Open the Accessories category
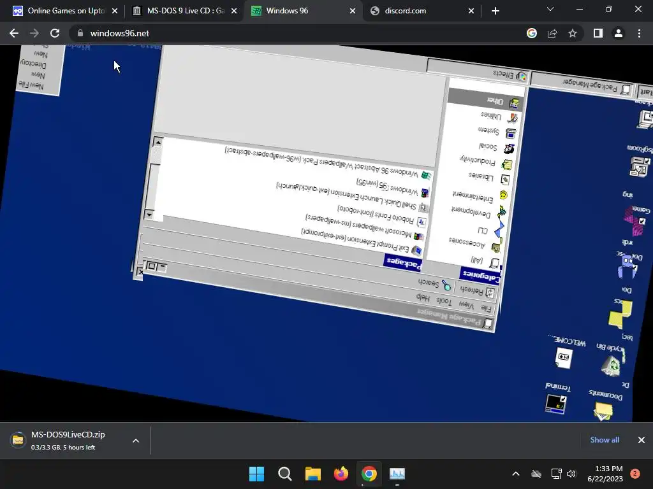 474,244
